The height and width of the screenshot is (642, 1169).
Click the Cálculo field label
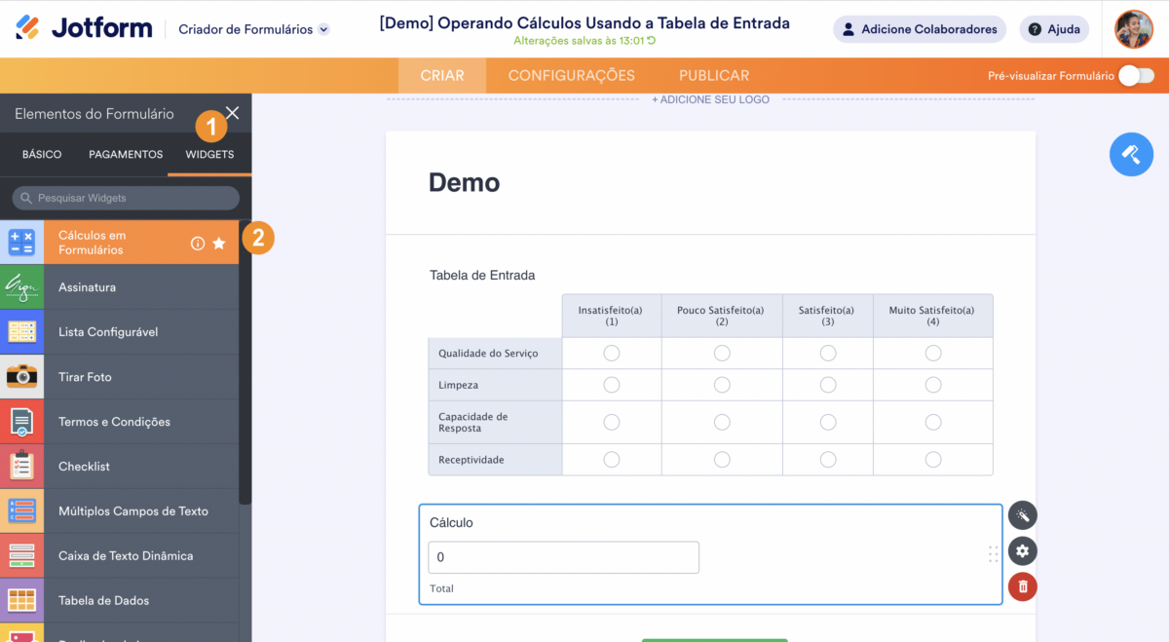click(451, 522)
